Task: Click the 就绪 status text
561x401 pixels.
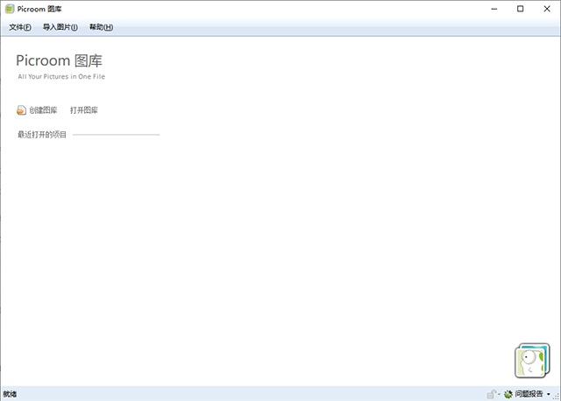Action: (x=10, y=394)
